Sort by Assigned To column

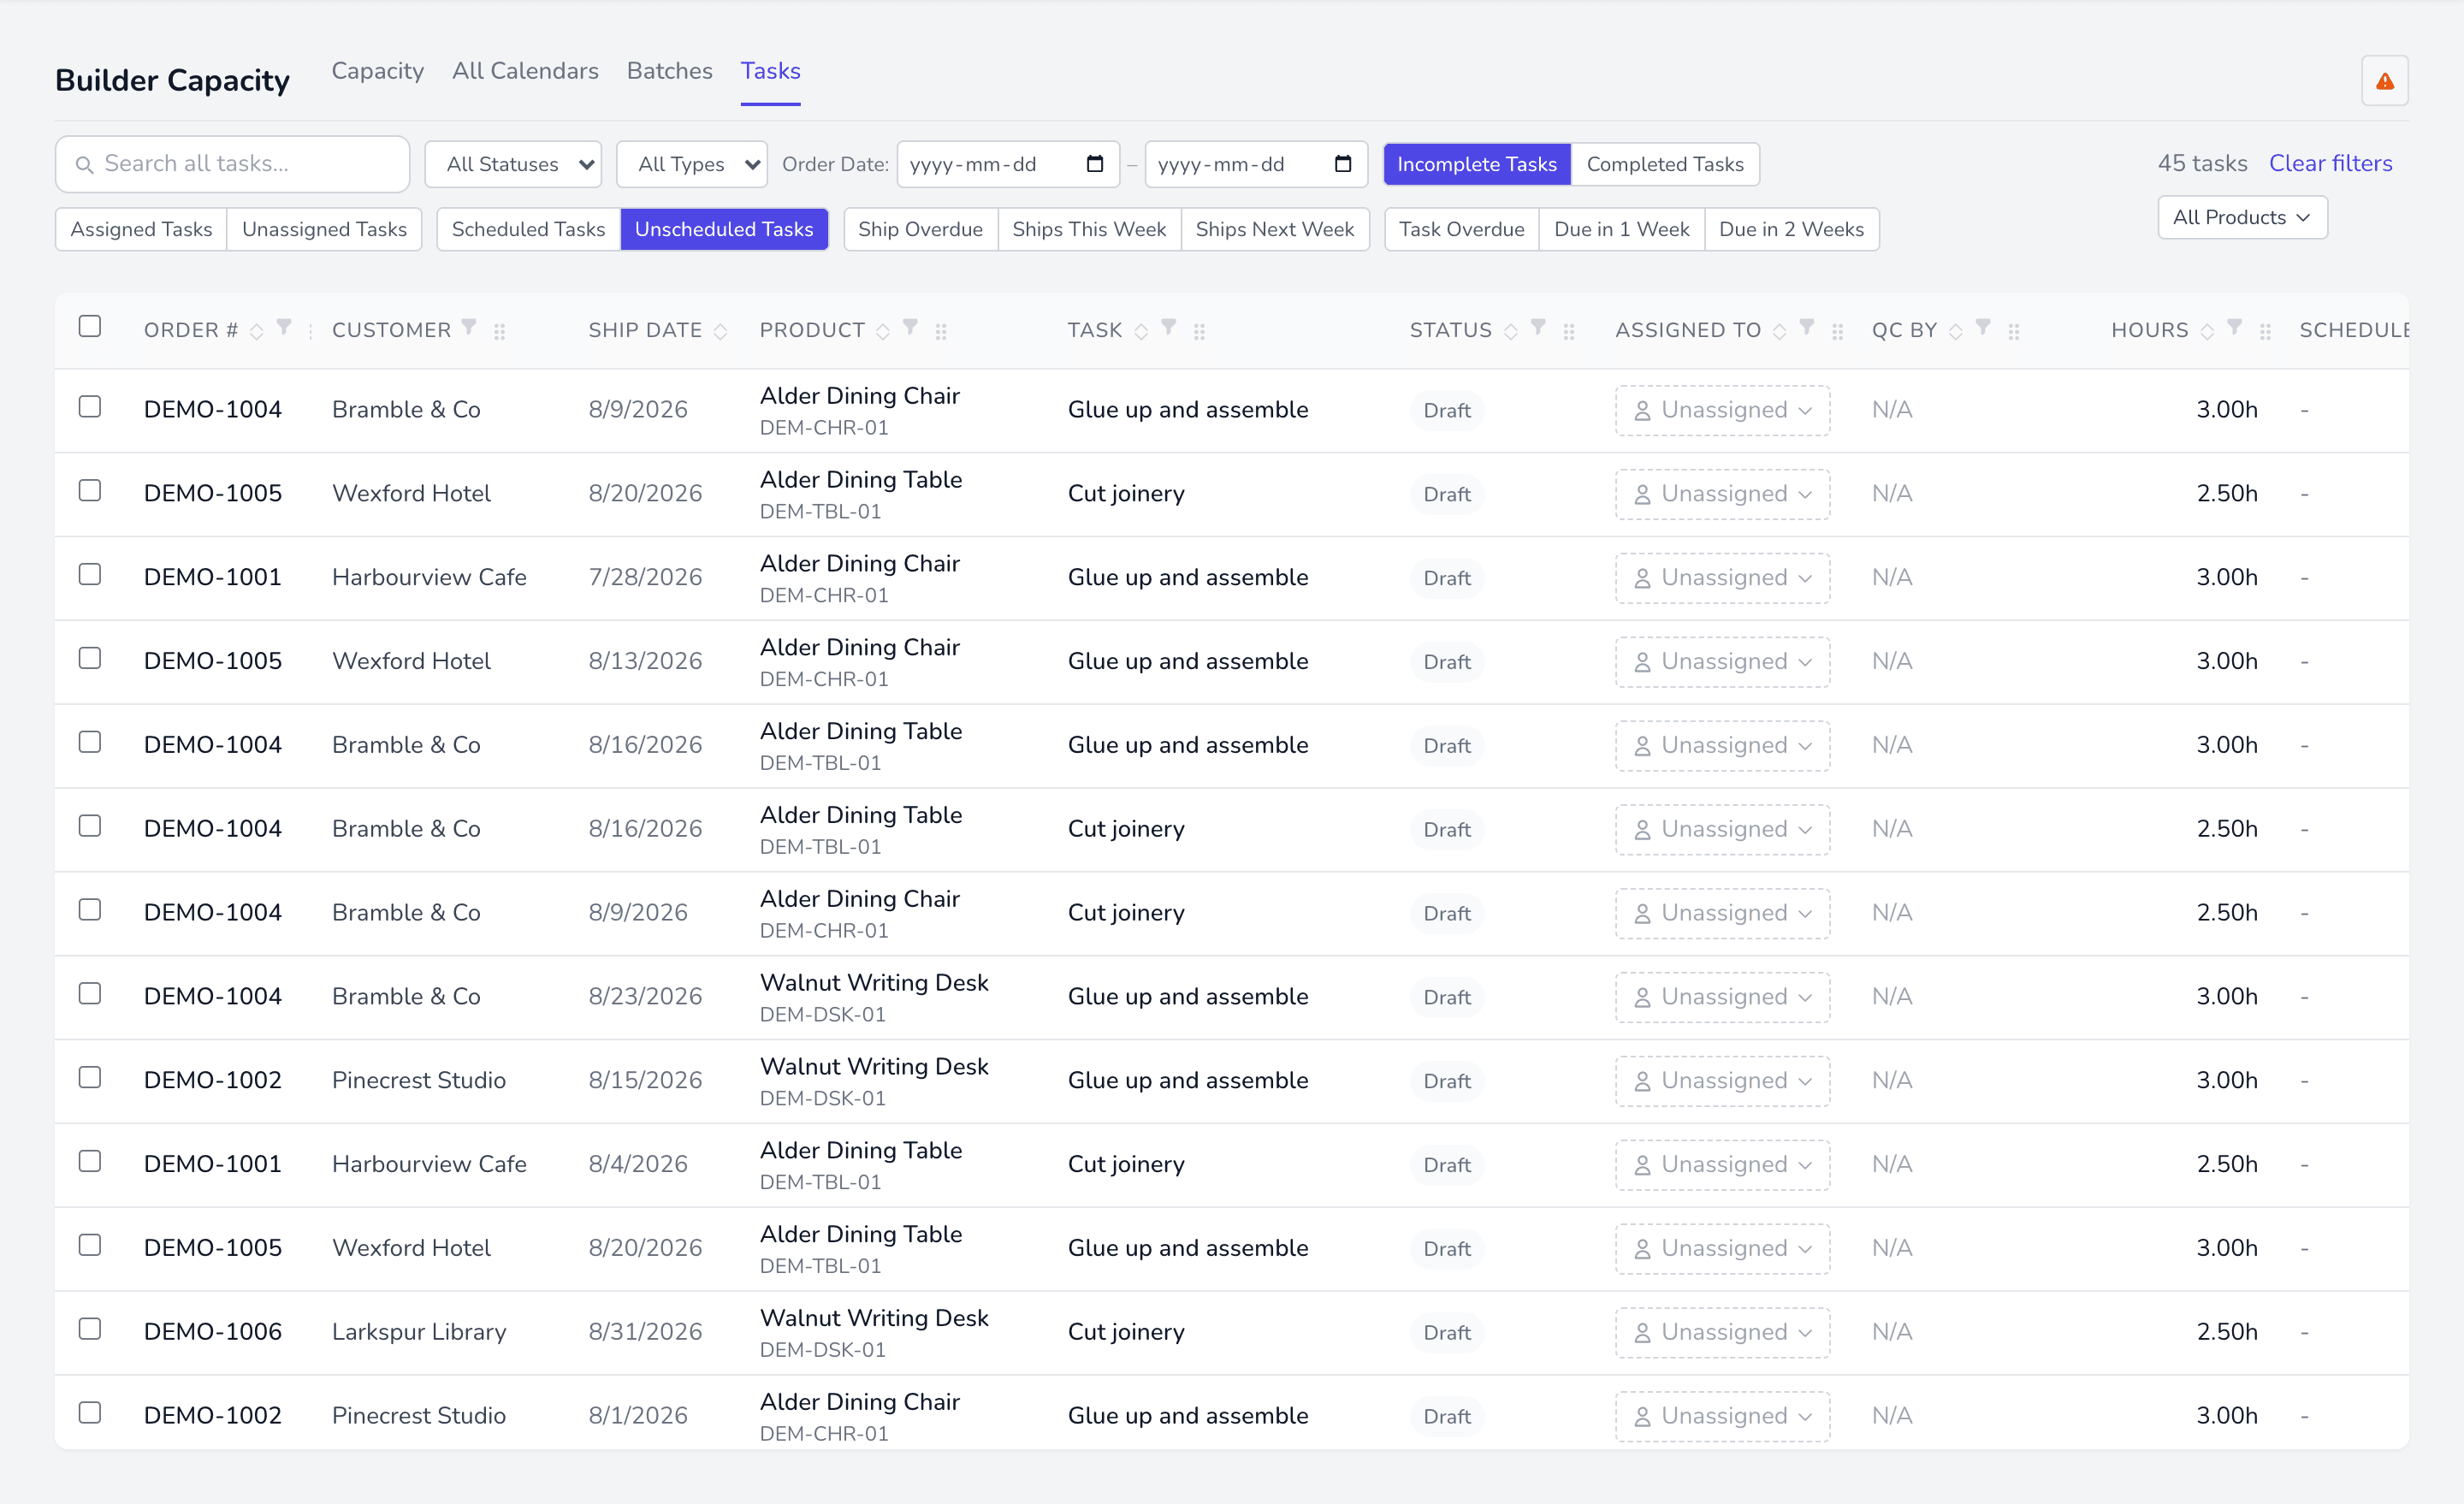coord(1779,331)
